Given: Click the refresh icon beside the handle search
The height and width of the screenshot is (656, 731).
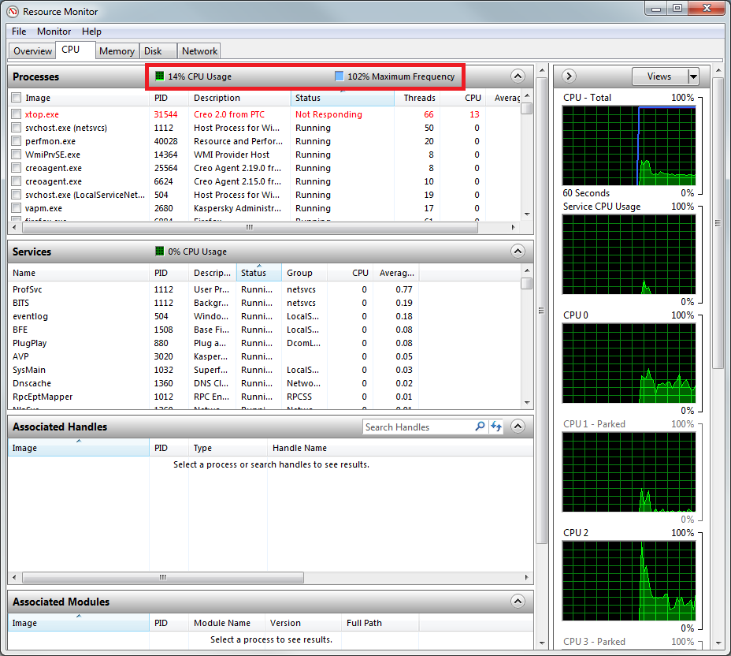Looking at the screenshot, I should [495, 427].
